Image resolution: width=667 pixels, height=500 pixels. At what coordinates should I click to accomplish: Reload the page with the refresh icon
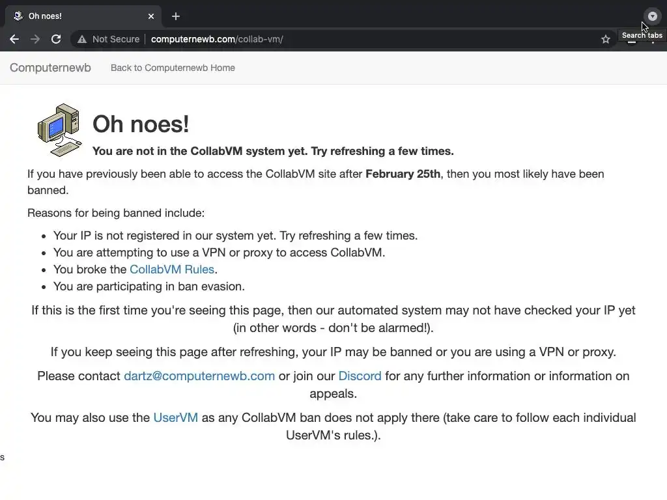pos(56,39)
